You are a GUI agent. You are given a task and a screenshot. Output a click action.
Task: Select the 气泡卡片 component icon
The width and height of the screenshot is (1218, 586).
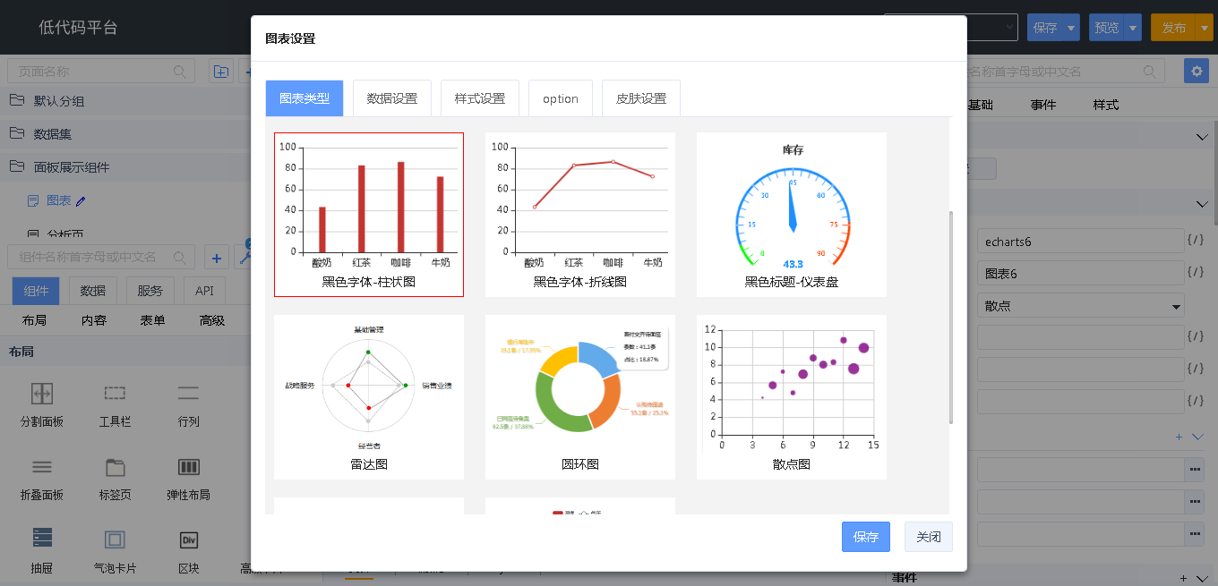click(x=115, y=539)
